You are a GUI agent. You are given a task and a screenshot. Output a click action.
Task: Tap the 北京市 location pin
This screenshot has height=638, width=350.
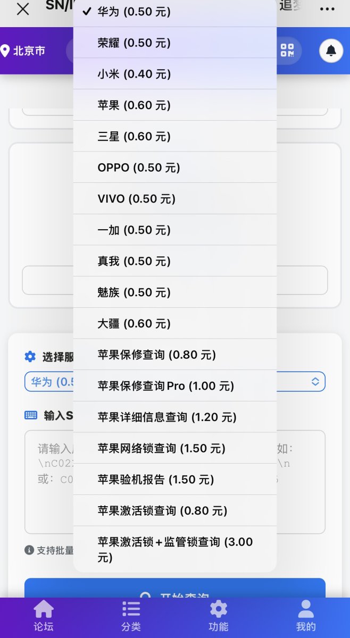[x=24, y=51]
